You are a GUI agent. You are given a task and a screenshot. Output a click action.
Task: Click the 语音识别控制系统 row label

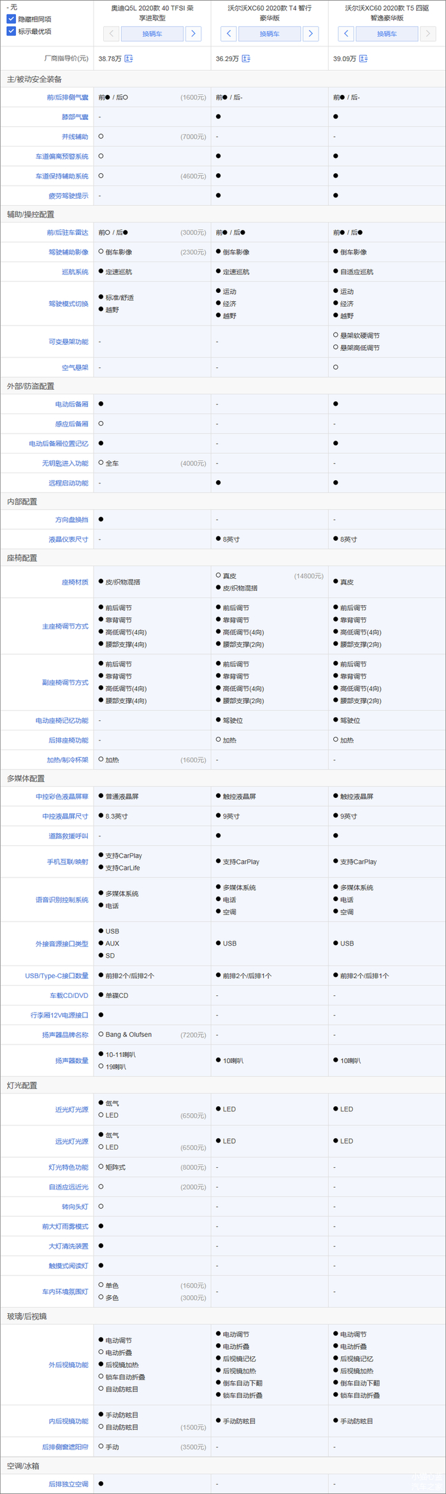coord(62,900)
